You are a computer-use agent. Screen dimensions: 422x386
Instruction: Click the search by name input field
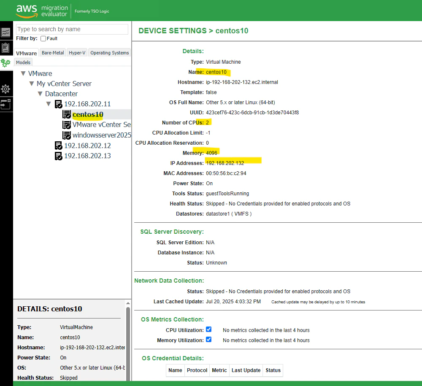[x=72, y=29]
